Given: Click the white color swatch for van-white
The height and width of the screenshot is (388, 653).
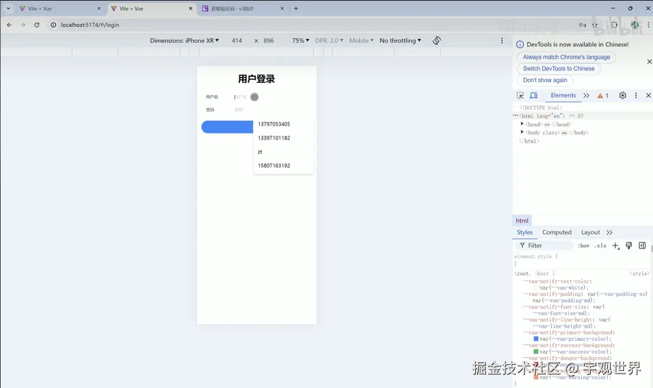Looking at the screenshot, I should (x=536, y=288).
